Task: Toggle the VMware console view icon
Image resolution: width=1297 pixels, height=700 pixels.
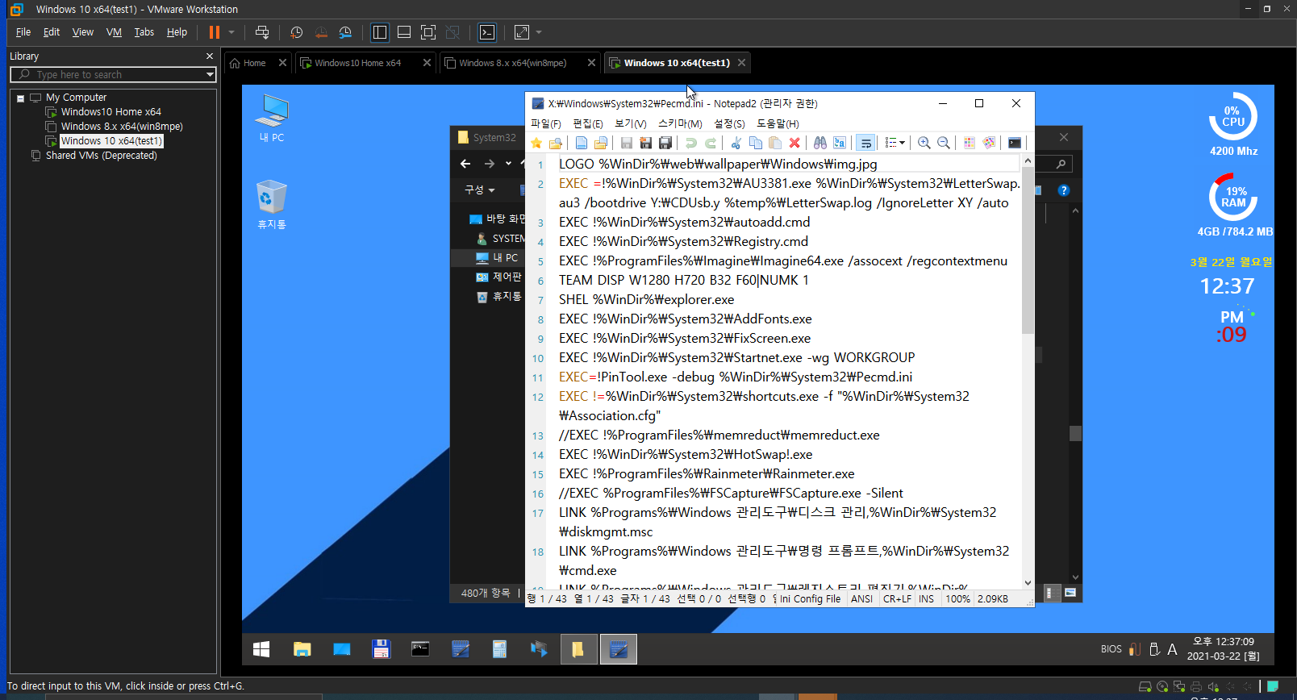Action: point(487,32)
